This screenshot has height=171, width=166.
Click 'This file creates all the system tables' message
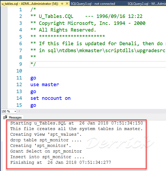tap(76, 129)
